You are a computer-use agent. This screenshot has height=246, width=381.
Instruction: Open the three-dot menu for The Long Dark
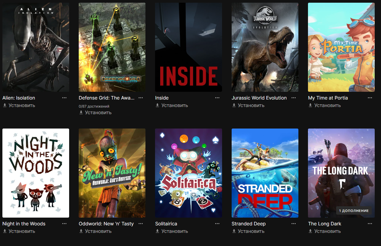click(x=370, y=224)
